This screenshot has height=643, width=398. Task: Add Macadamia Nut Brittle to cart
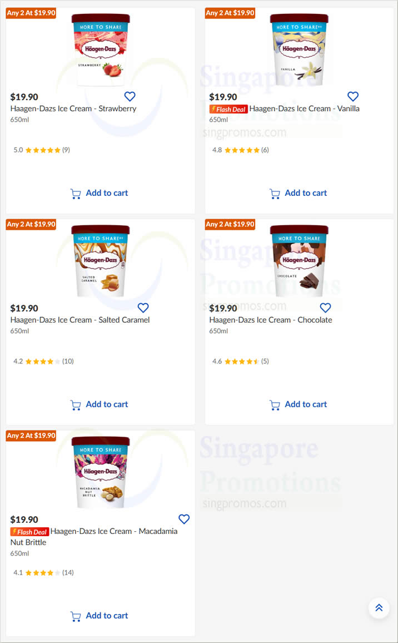[x=100, y=616]
